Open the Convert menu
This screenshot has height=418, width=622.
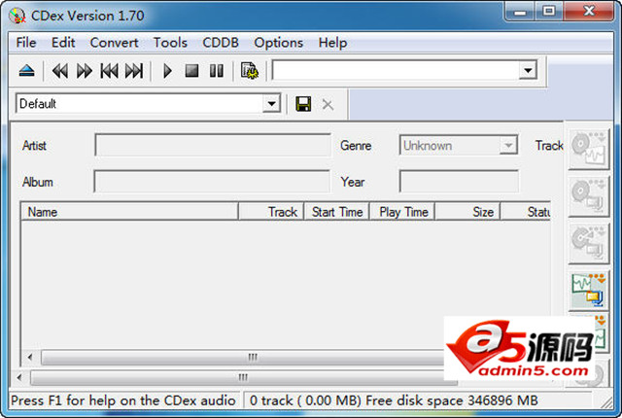114,43
